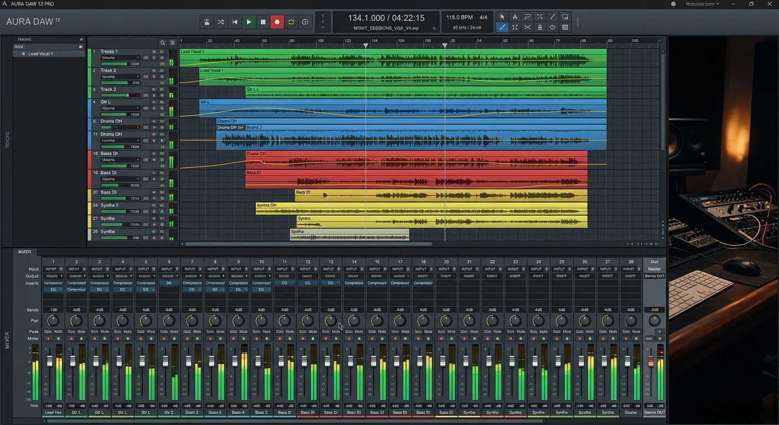
Task: Toggle Mute on mixer channel 2
Action: [81, 331]
